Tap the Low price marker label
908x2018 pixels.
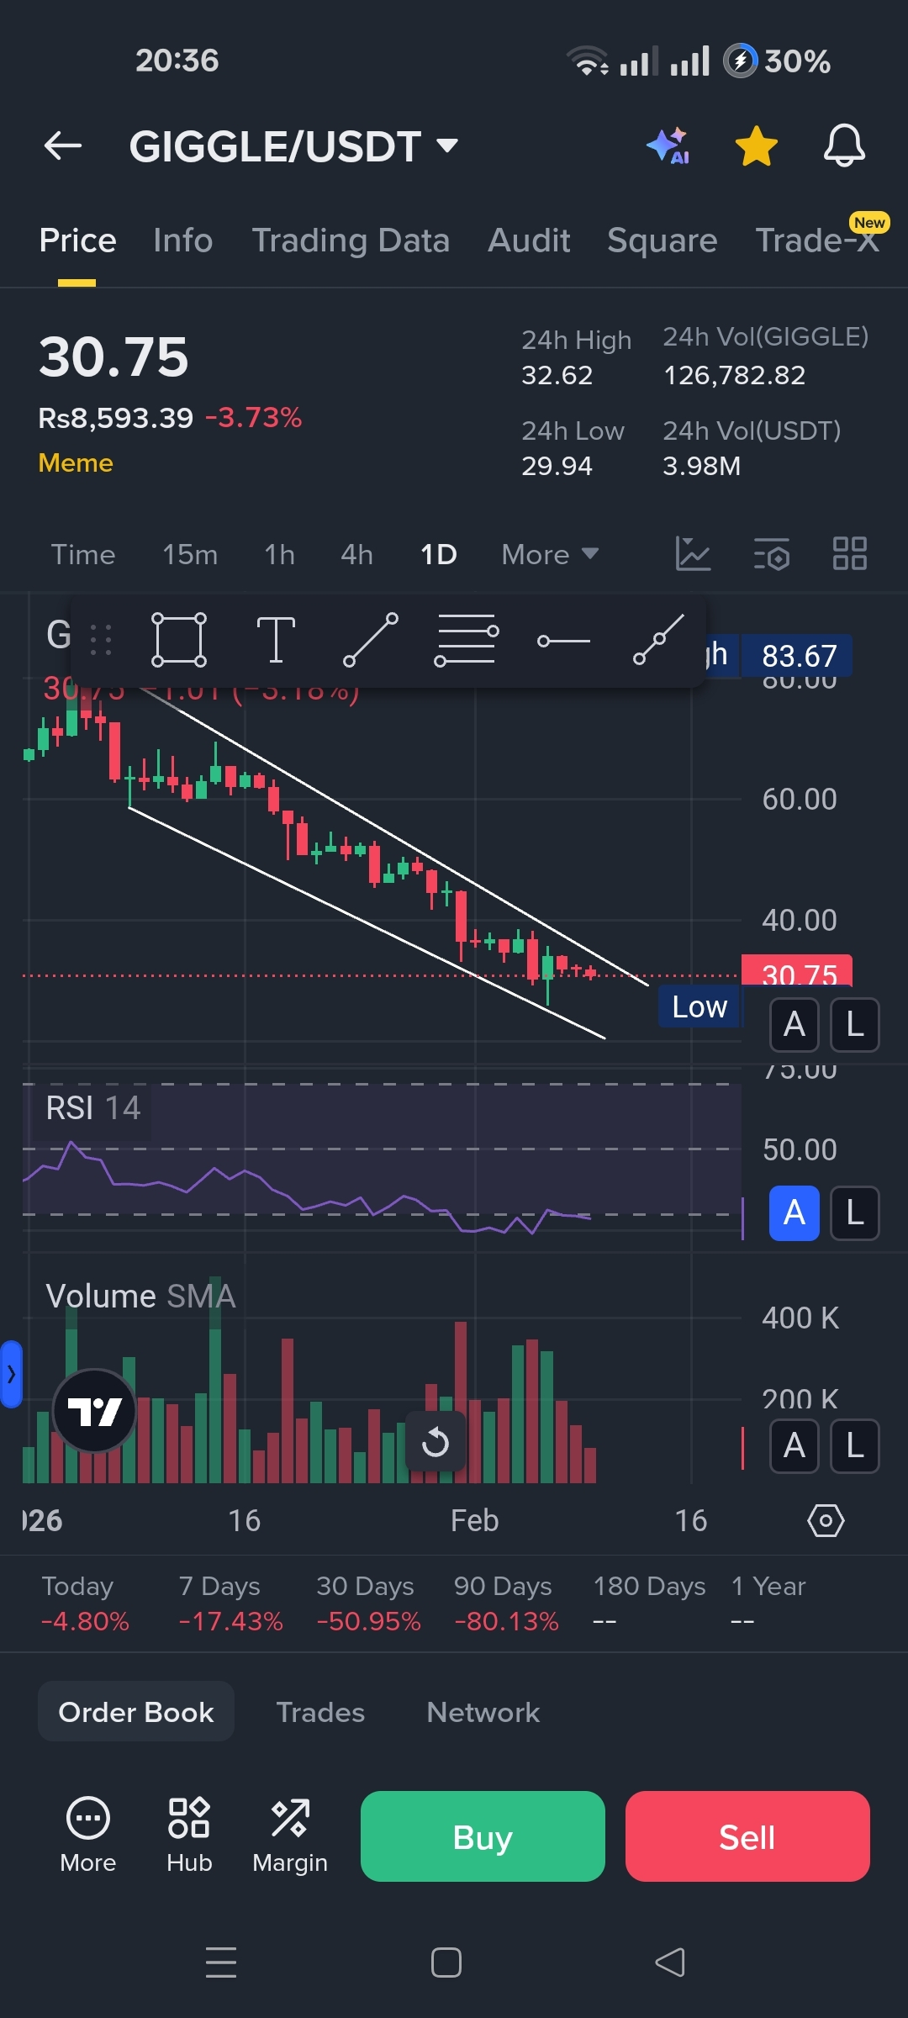coord(699,1006)
